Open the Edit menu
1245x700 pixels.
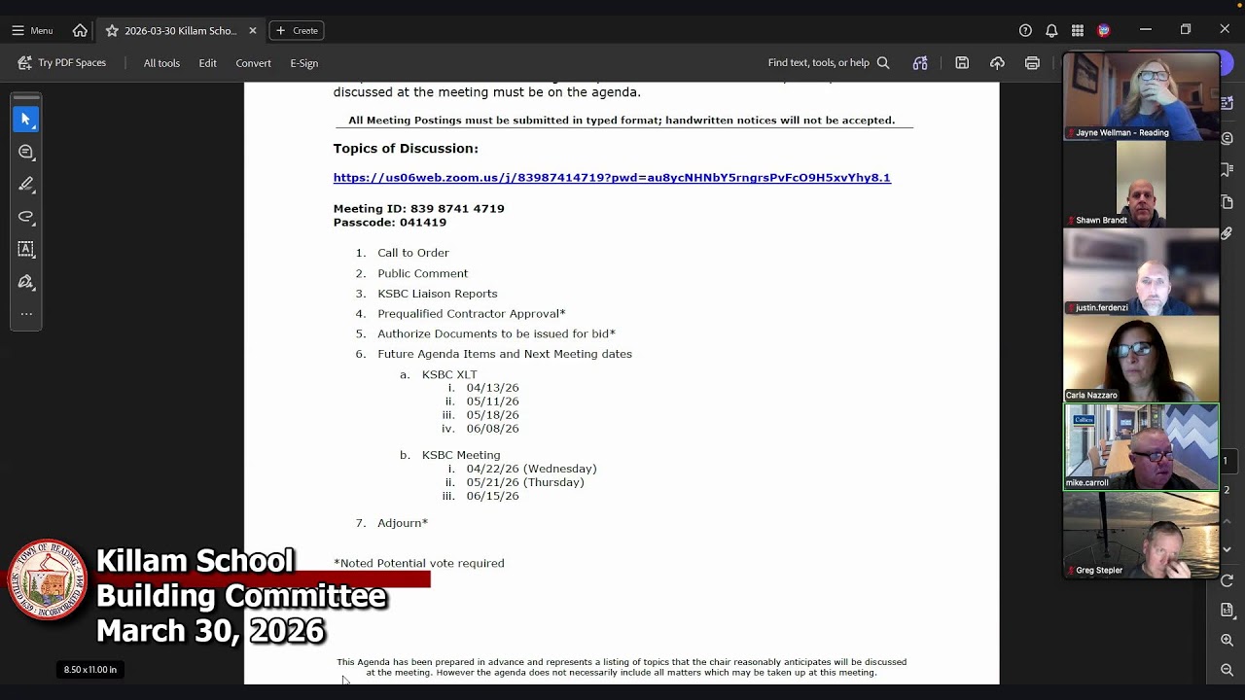point(208,63)
